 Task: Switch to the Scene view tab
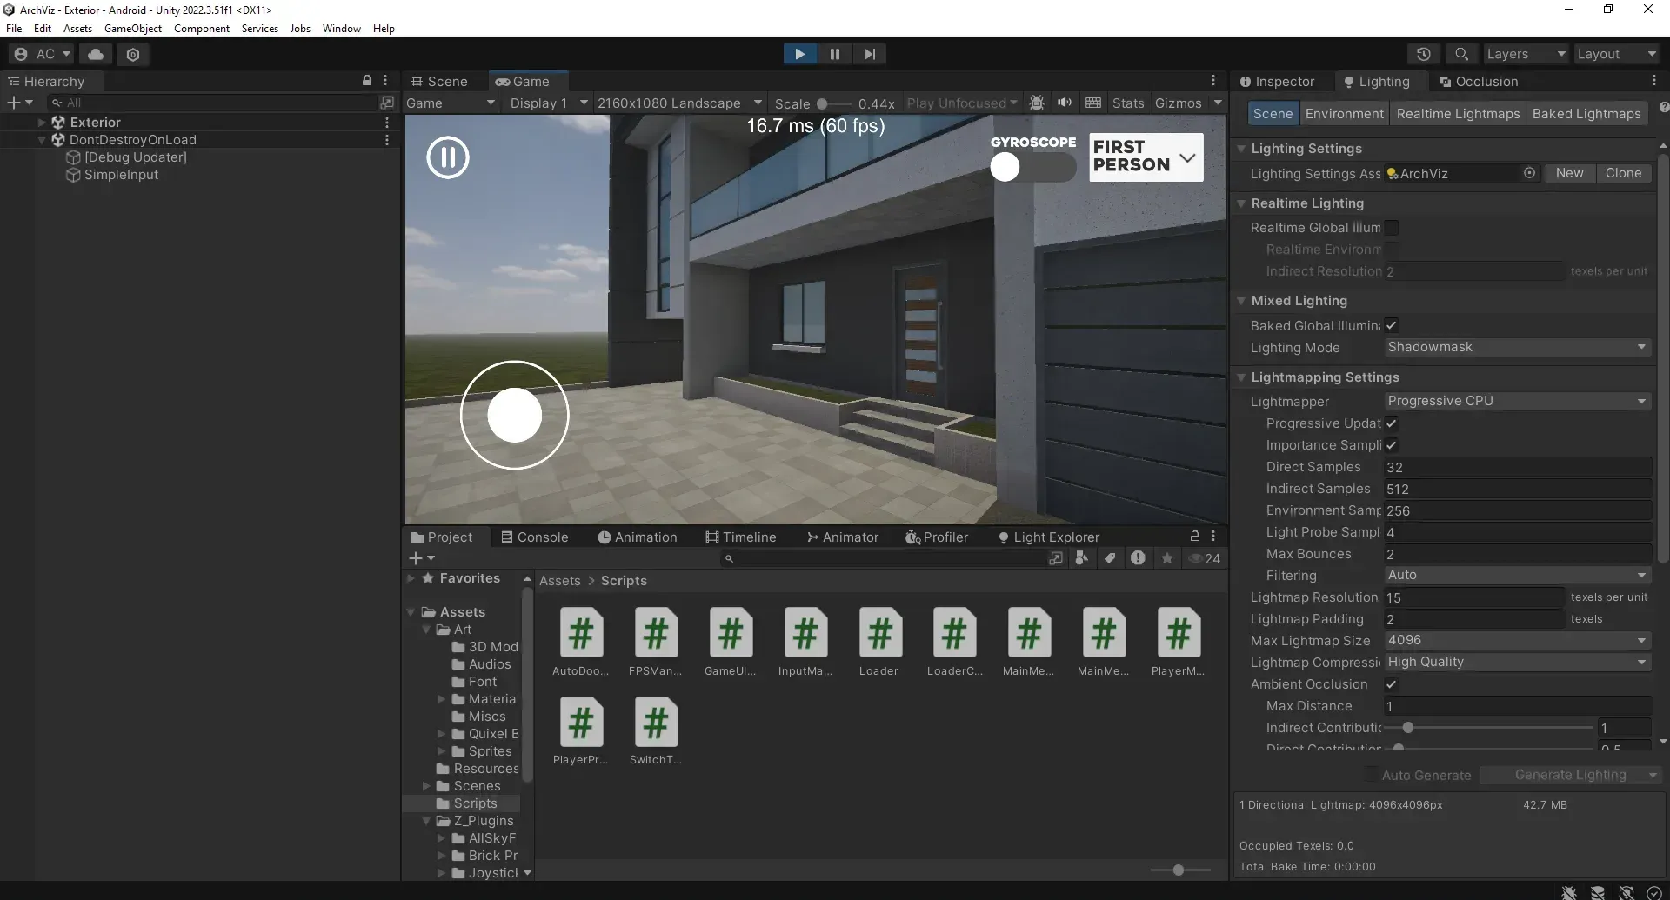tap(439, 81)
